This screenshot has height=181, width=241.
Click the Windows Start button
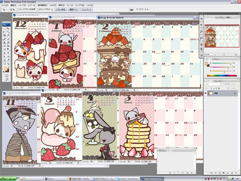tap(8, 179)
